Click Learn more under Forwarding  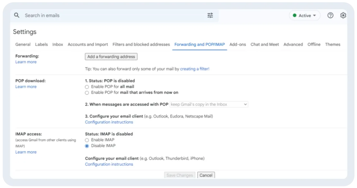pos(26,62)
